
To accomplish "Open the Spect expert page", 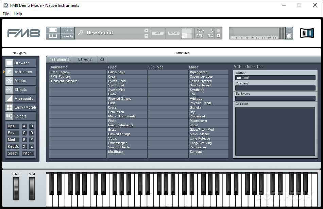I will (x=13, y=153).
